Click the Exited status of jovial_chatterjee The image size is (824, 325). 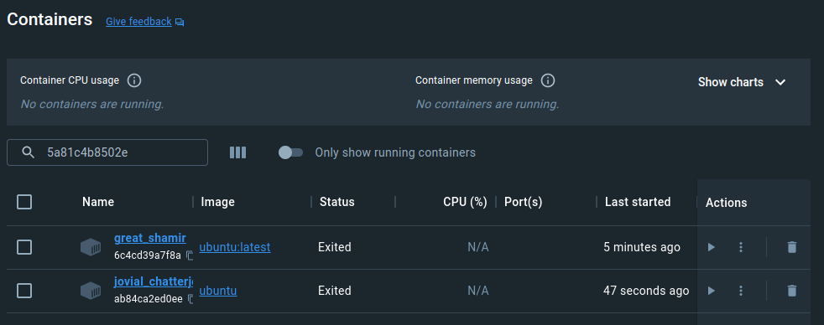(x=335, y=291)
